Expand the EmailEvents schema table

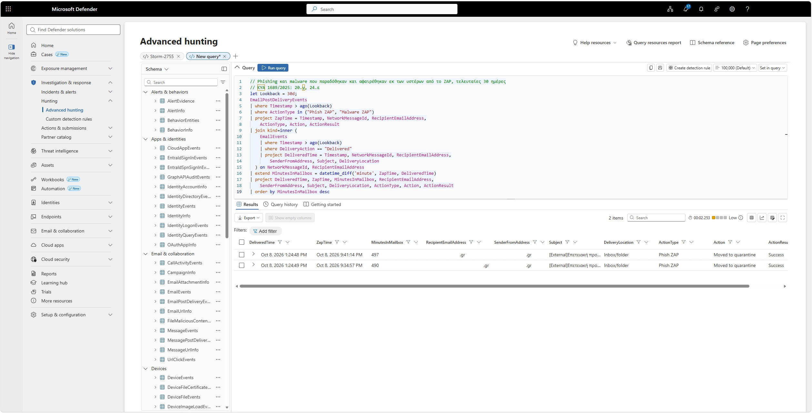click(155, 292)
